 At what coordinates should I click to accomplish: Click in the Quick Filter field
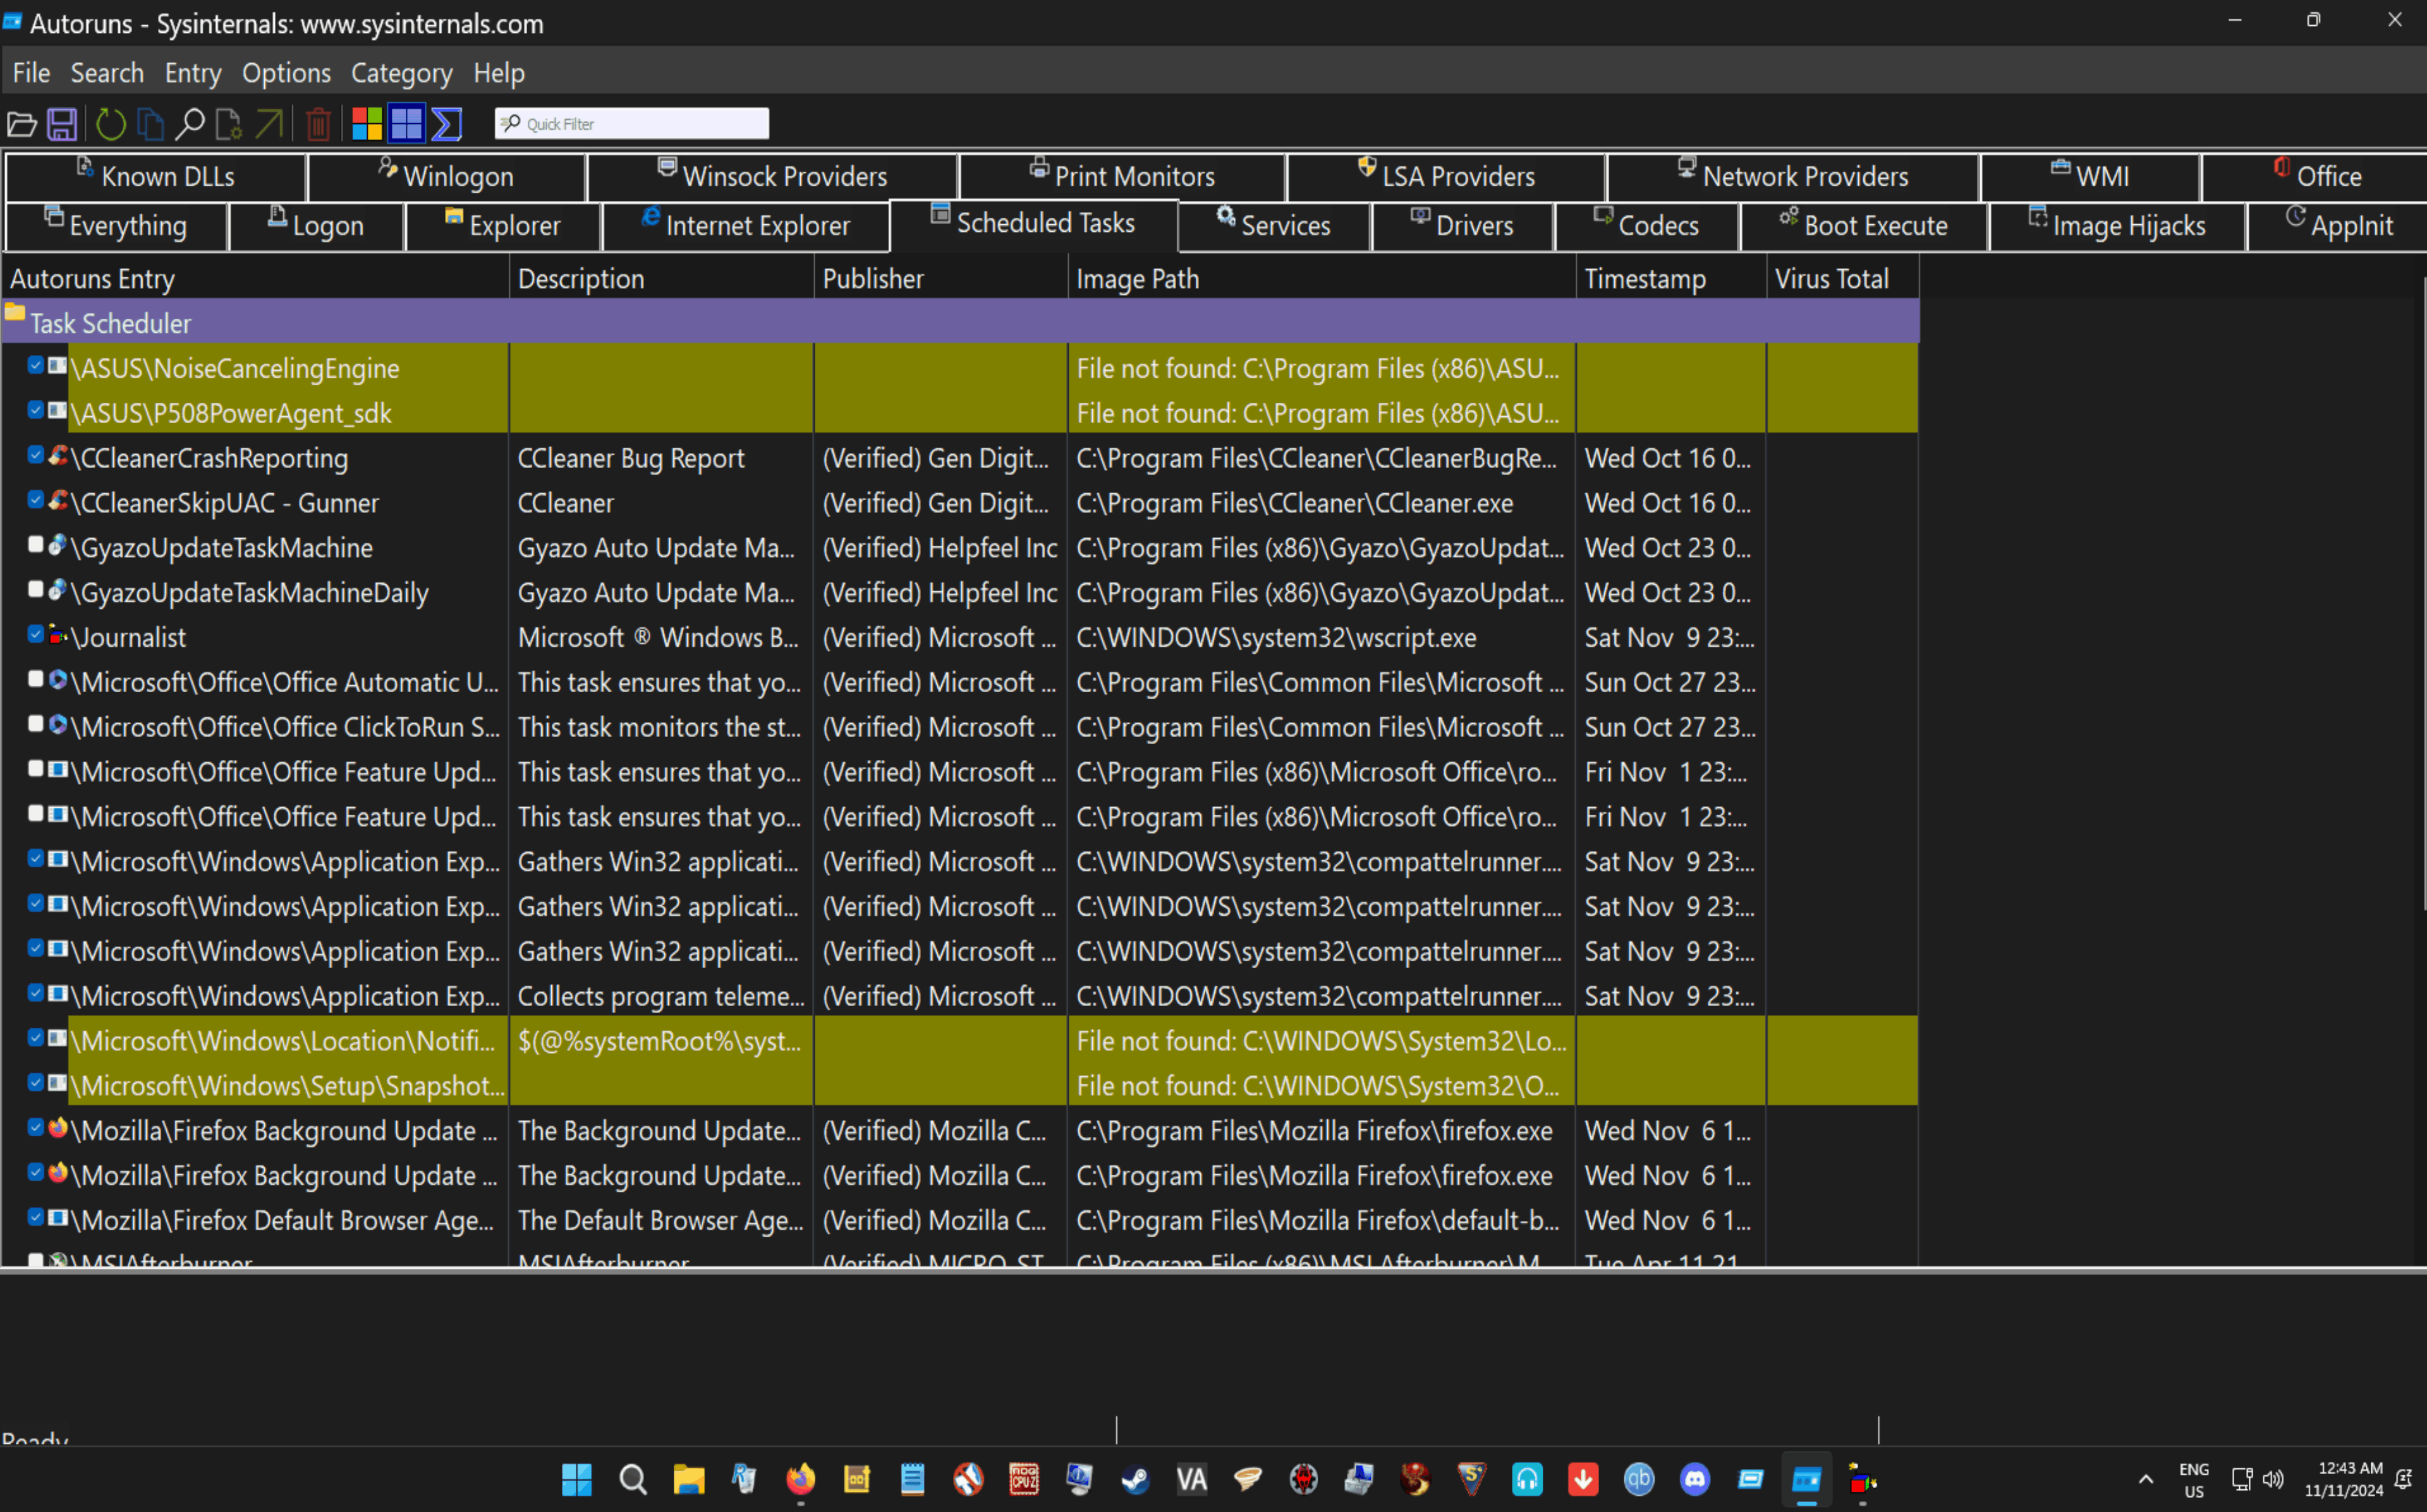coord(632,124)
